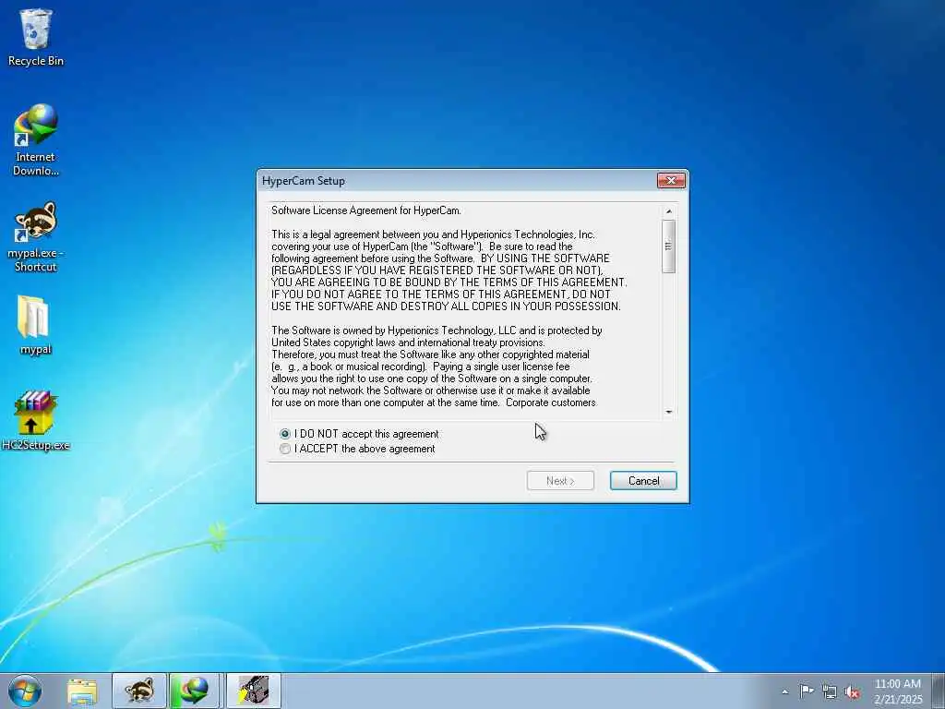Select the Internet Download Manager desktop shortcut
Image resolution: width=945 pixels, height=709 pixels.
tap(36, 139)
